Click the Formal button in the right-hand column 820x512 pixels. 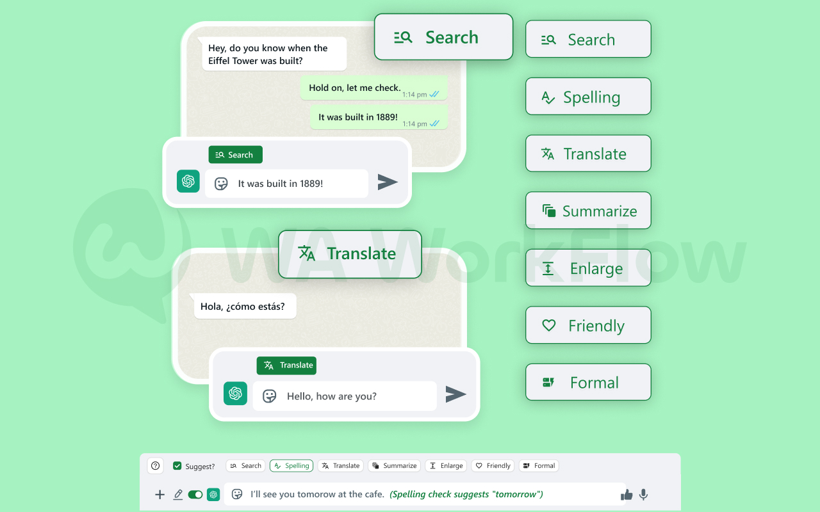click(x=588, y=383)
